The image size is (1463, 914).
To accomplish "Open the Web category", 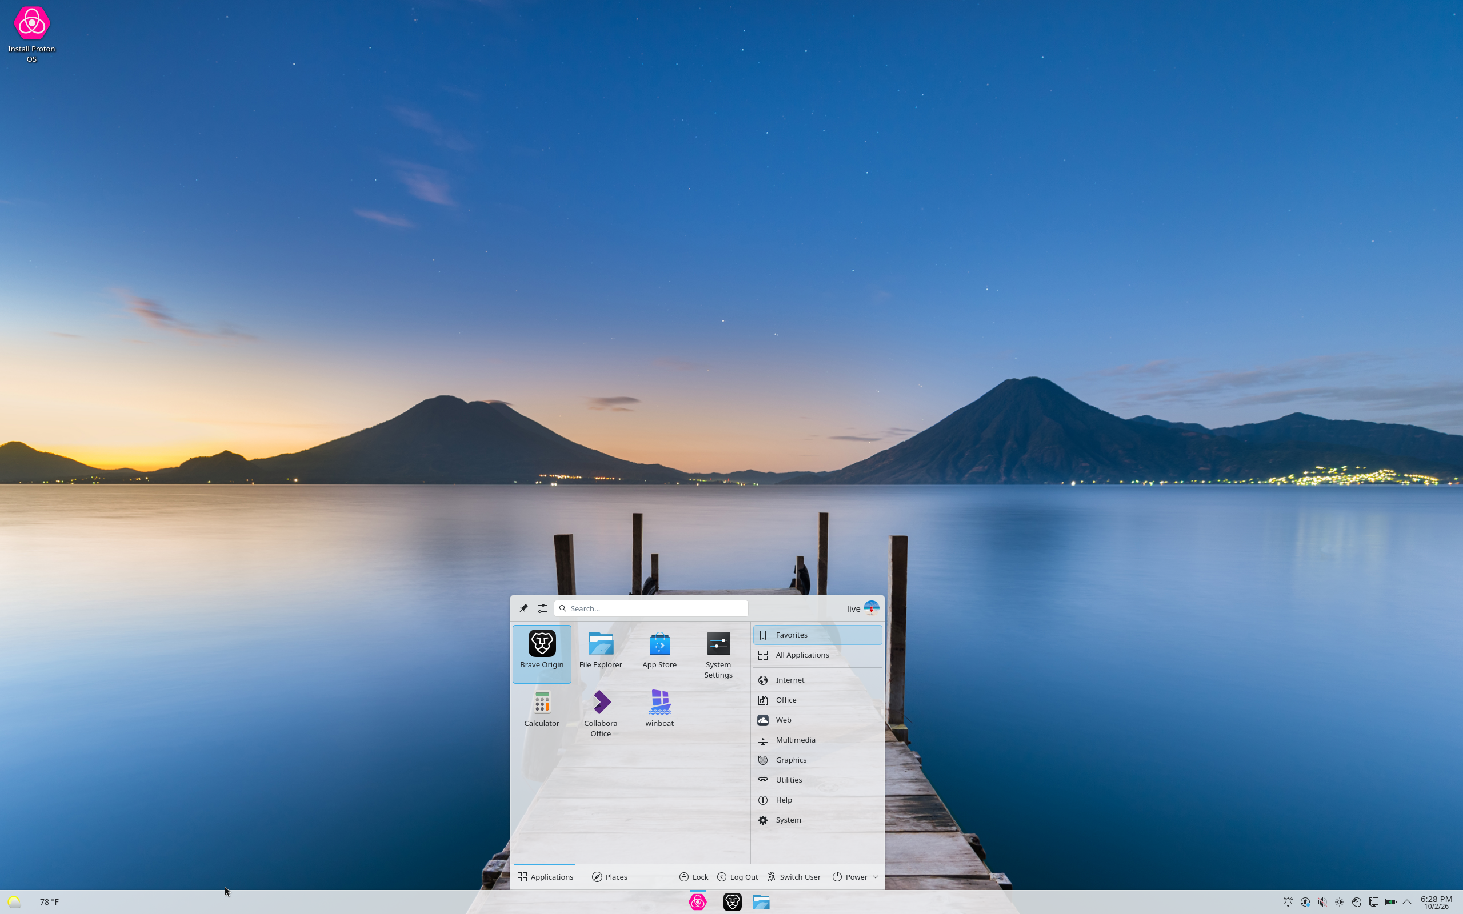I will pos(817,720).
